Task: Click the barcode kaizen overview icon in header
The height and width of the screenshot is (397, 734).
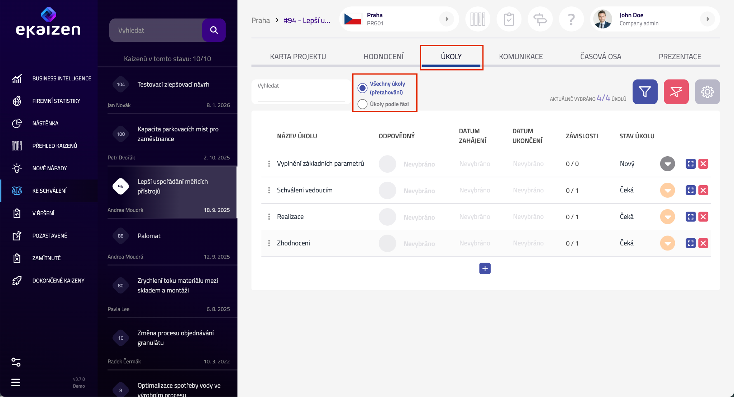Action: pos(478,19)
